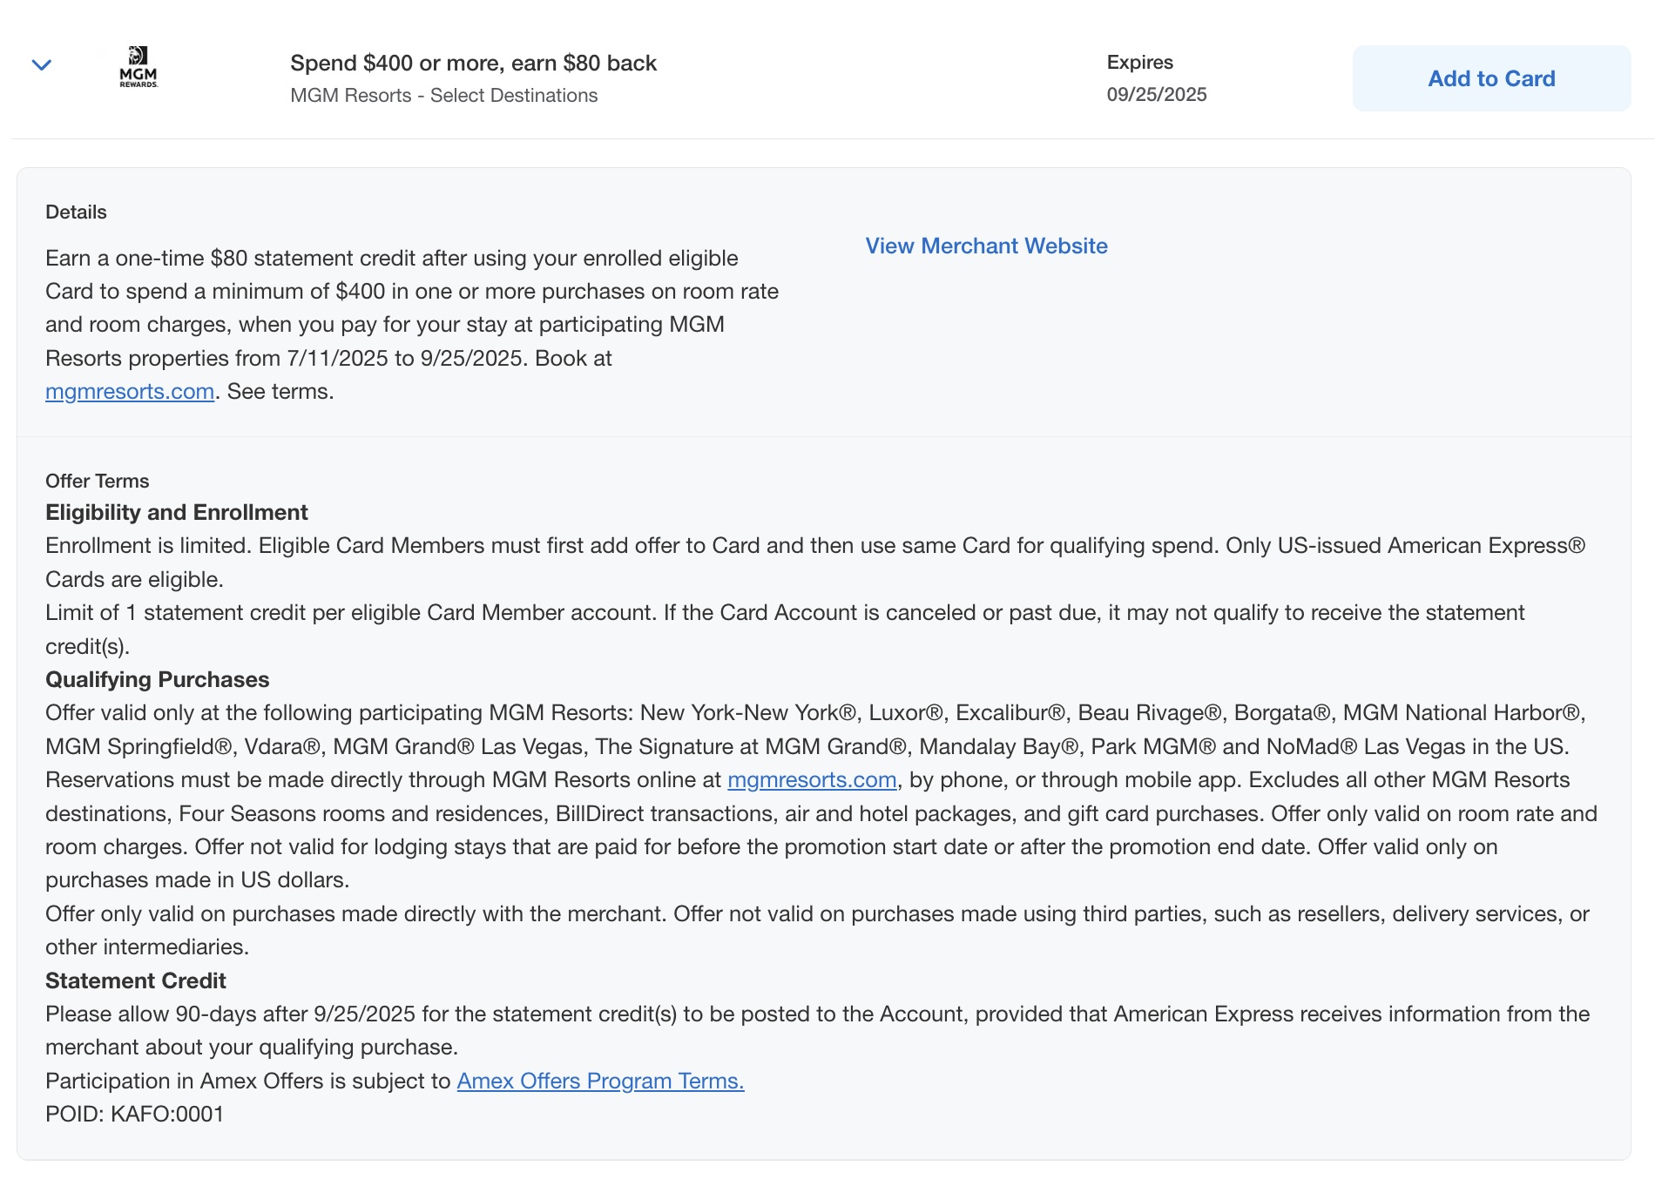Click the 'See terms.' text in Details

coord(280,392)
